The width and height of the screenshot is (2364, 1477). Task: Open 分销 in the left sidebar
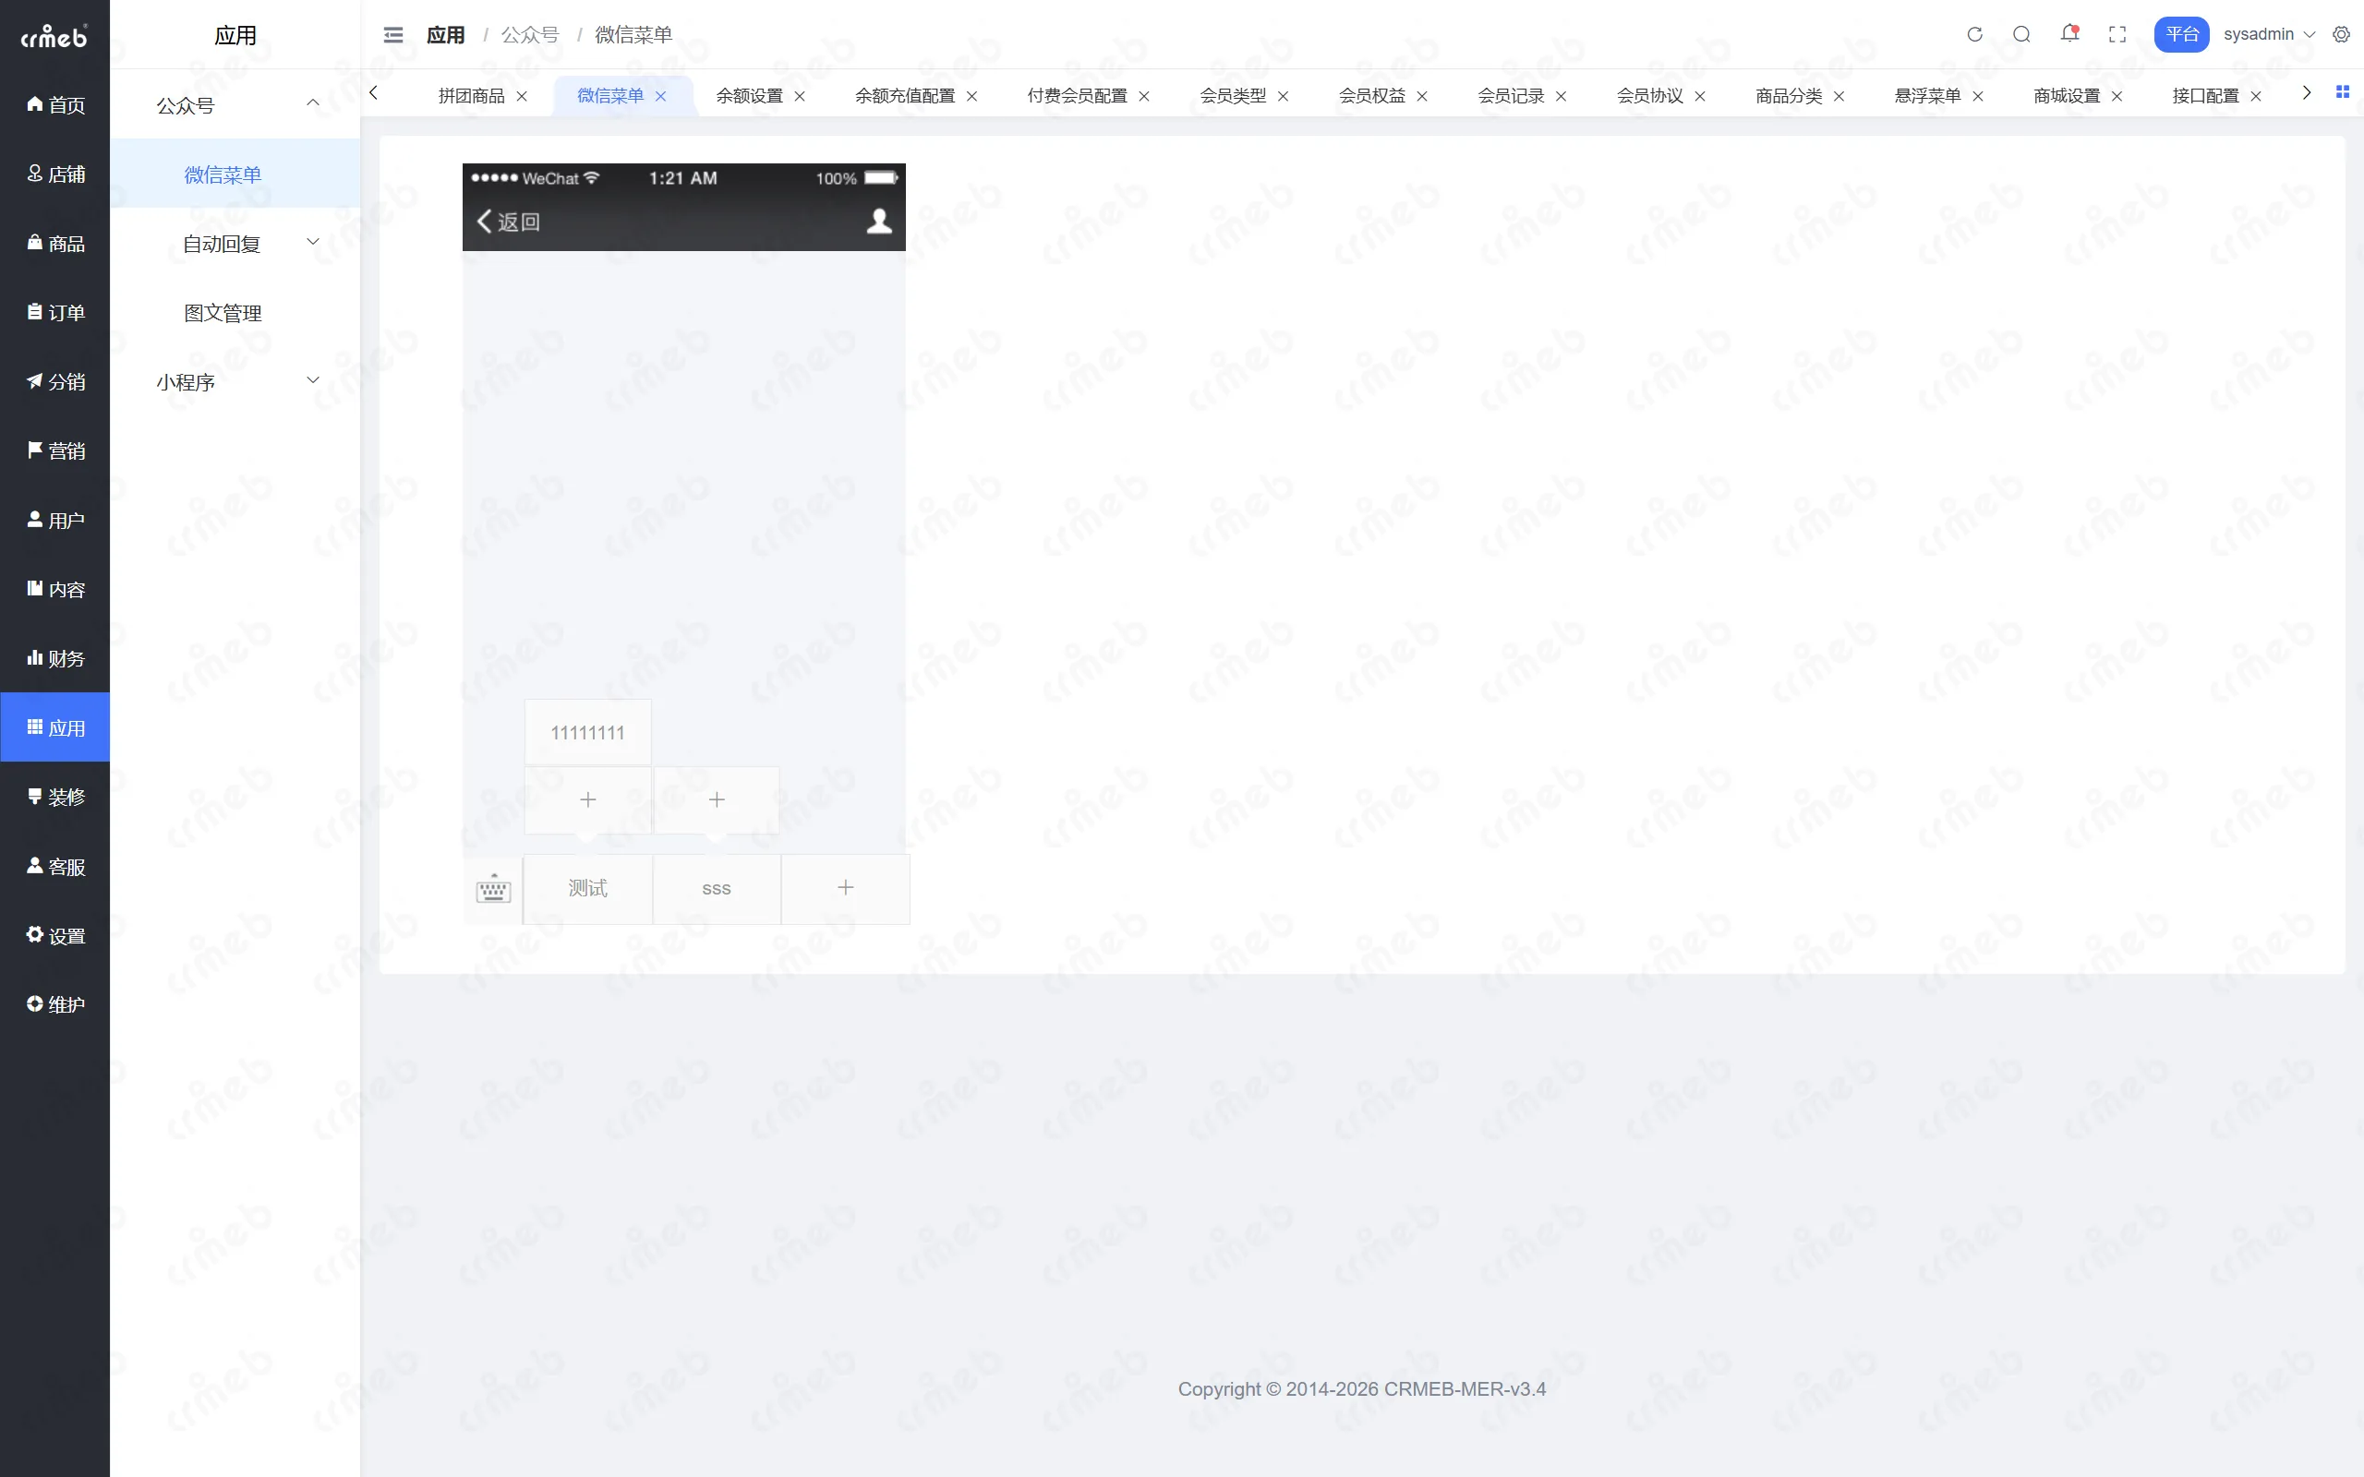click(x=54, y=382)
